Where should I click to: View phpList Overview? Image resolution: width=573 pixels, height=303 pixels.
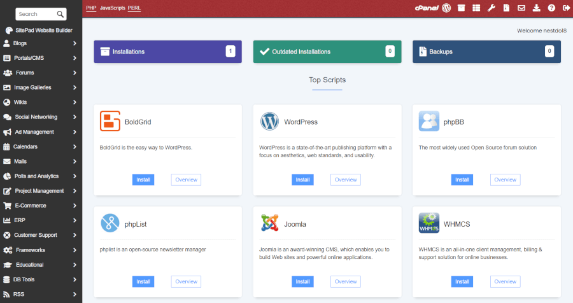click(186, 281)
